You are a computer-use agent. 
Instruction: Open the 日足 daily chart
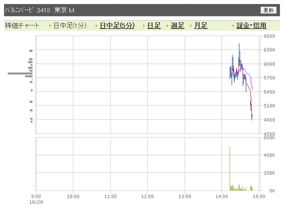tap(154, 25)
